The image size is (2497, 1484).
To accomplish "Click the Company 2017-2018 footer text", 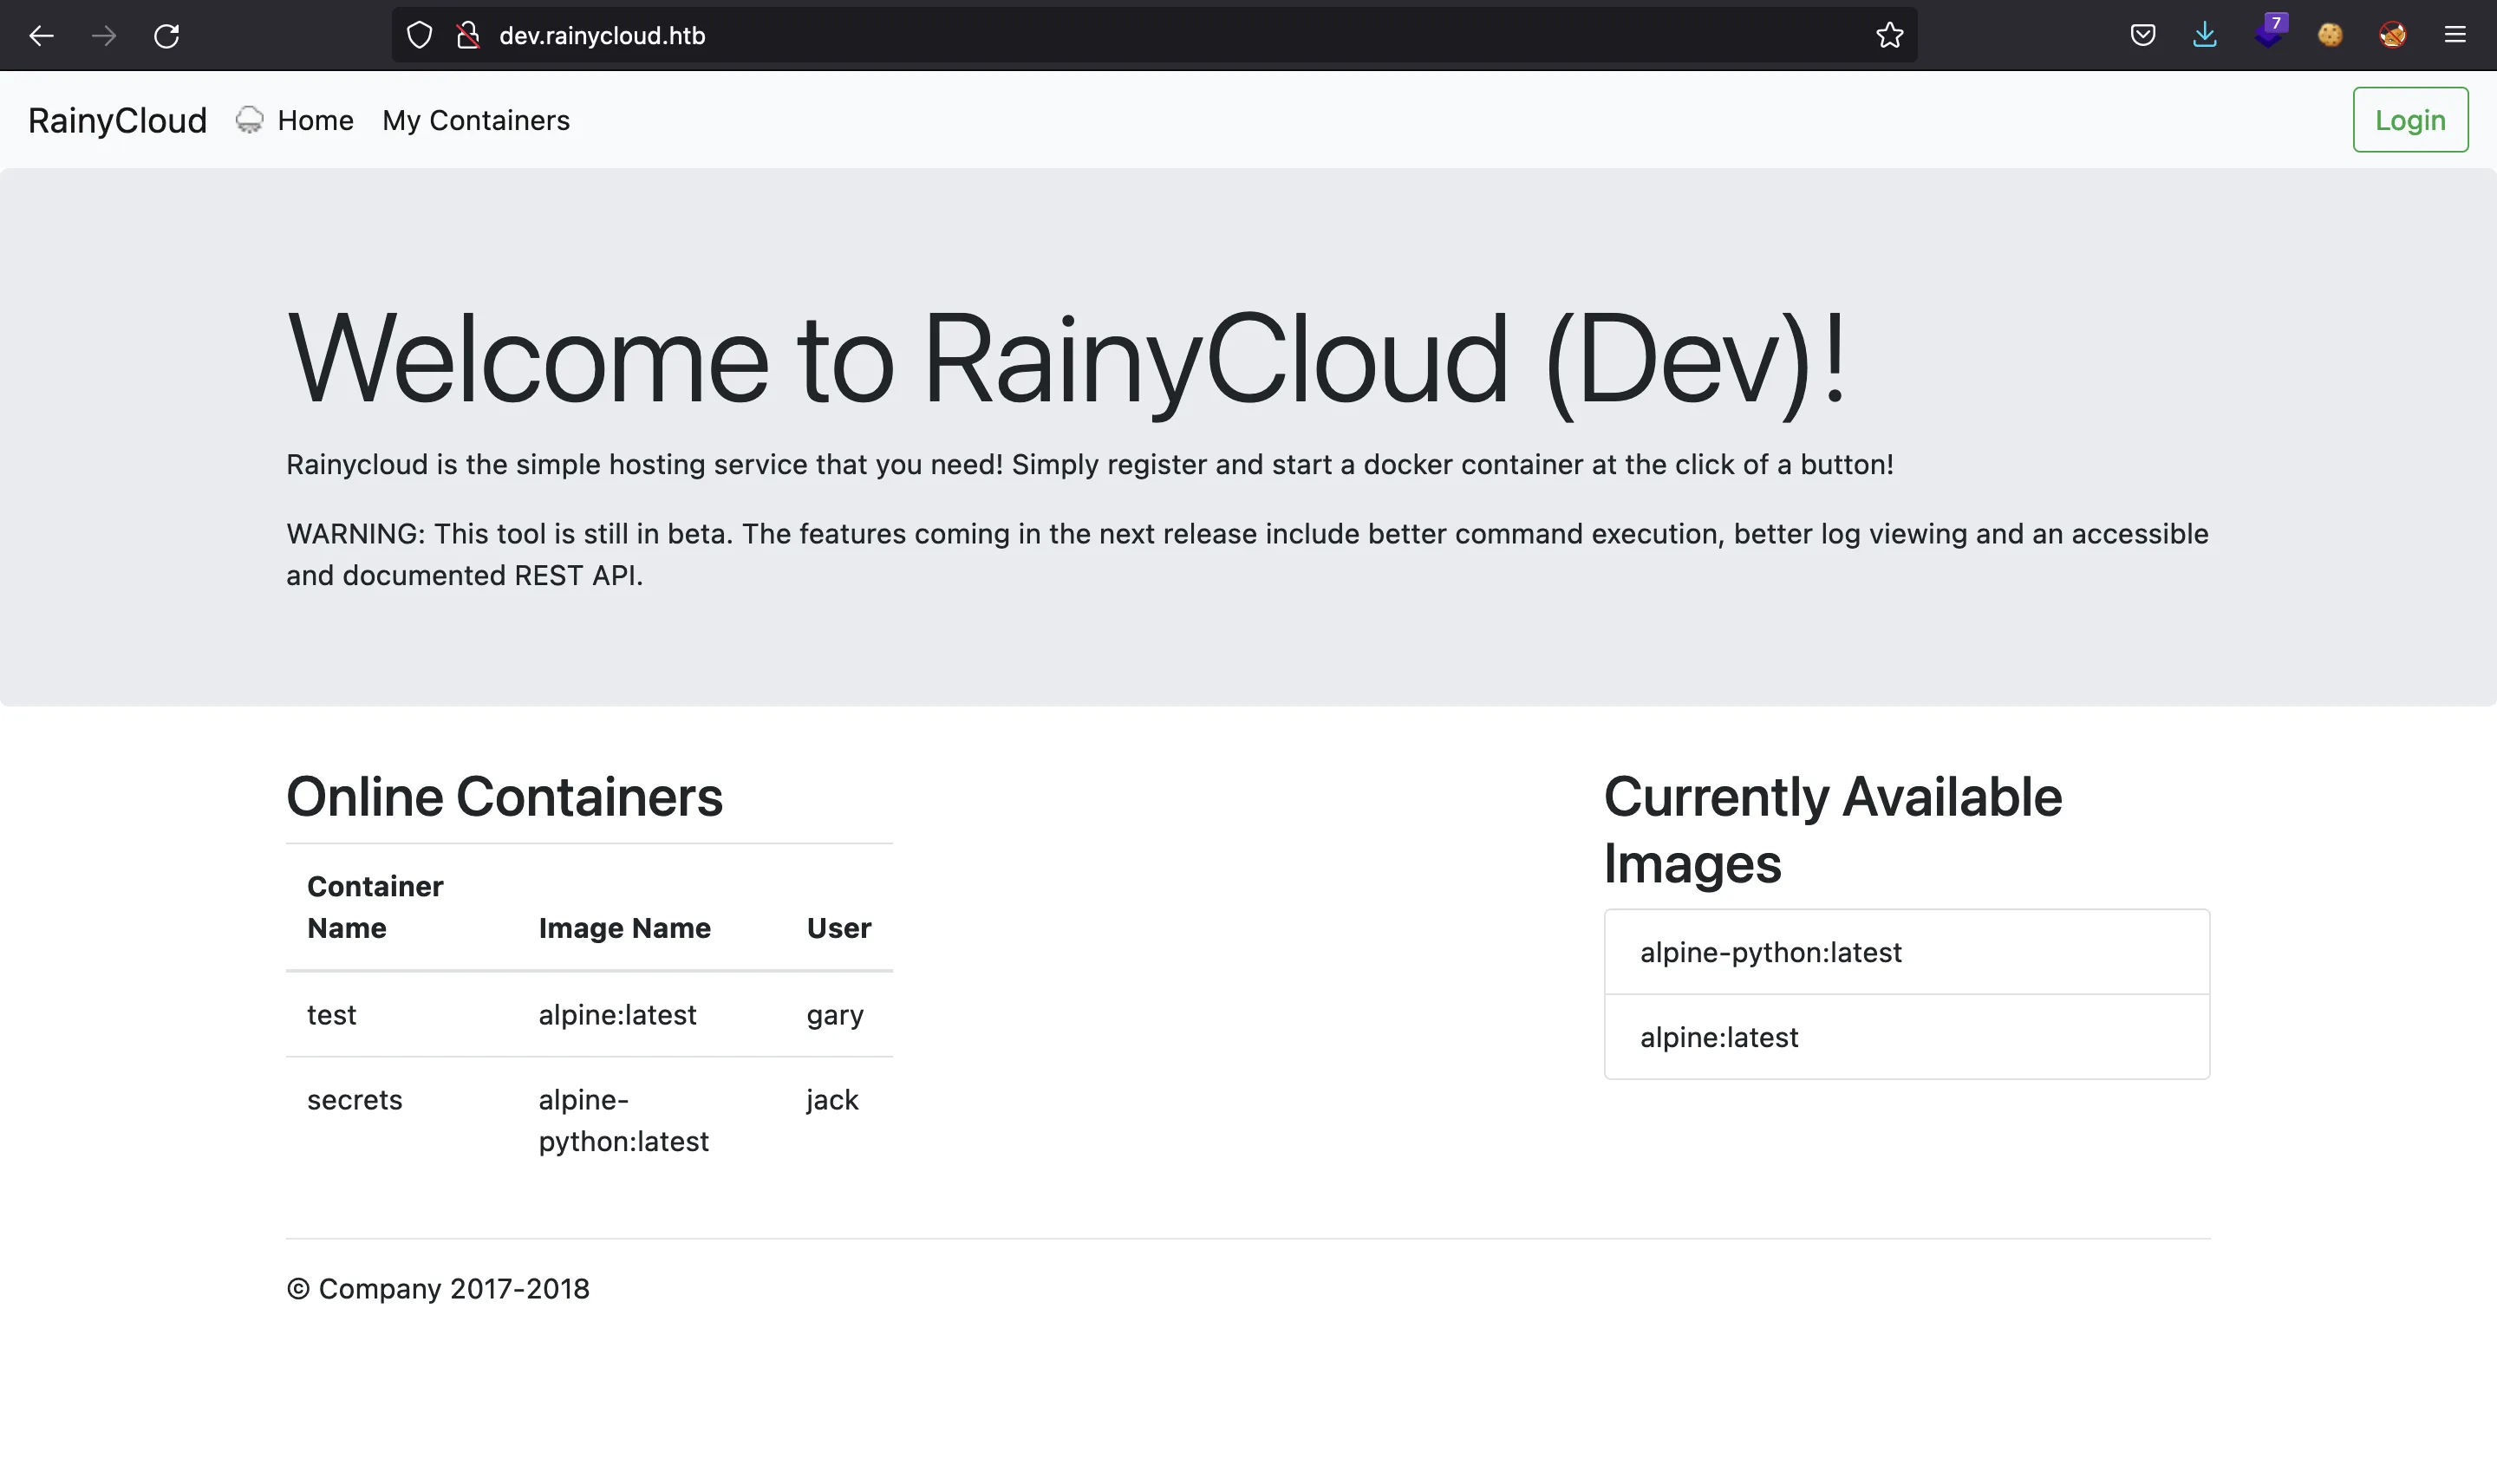I will [x=437, y=1289].
